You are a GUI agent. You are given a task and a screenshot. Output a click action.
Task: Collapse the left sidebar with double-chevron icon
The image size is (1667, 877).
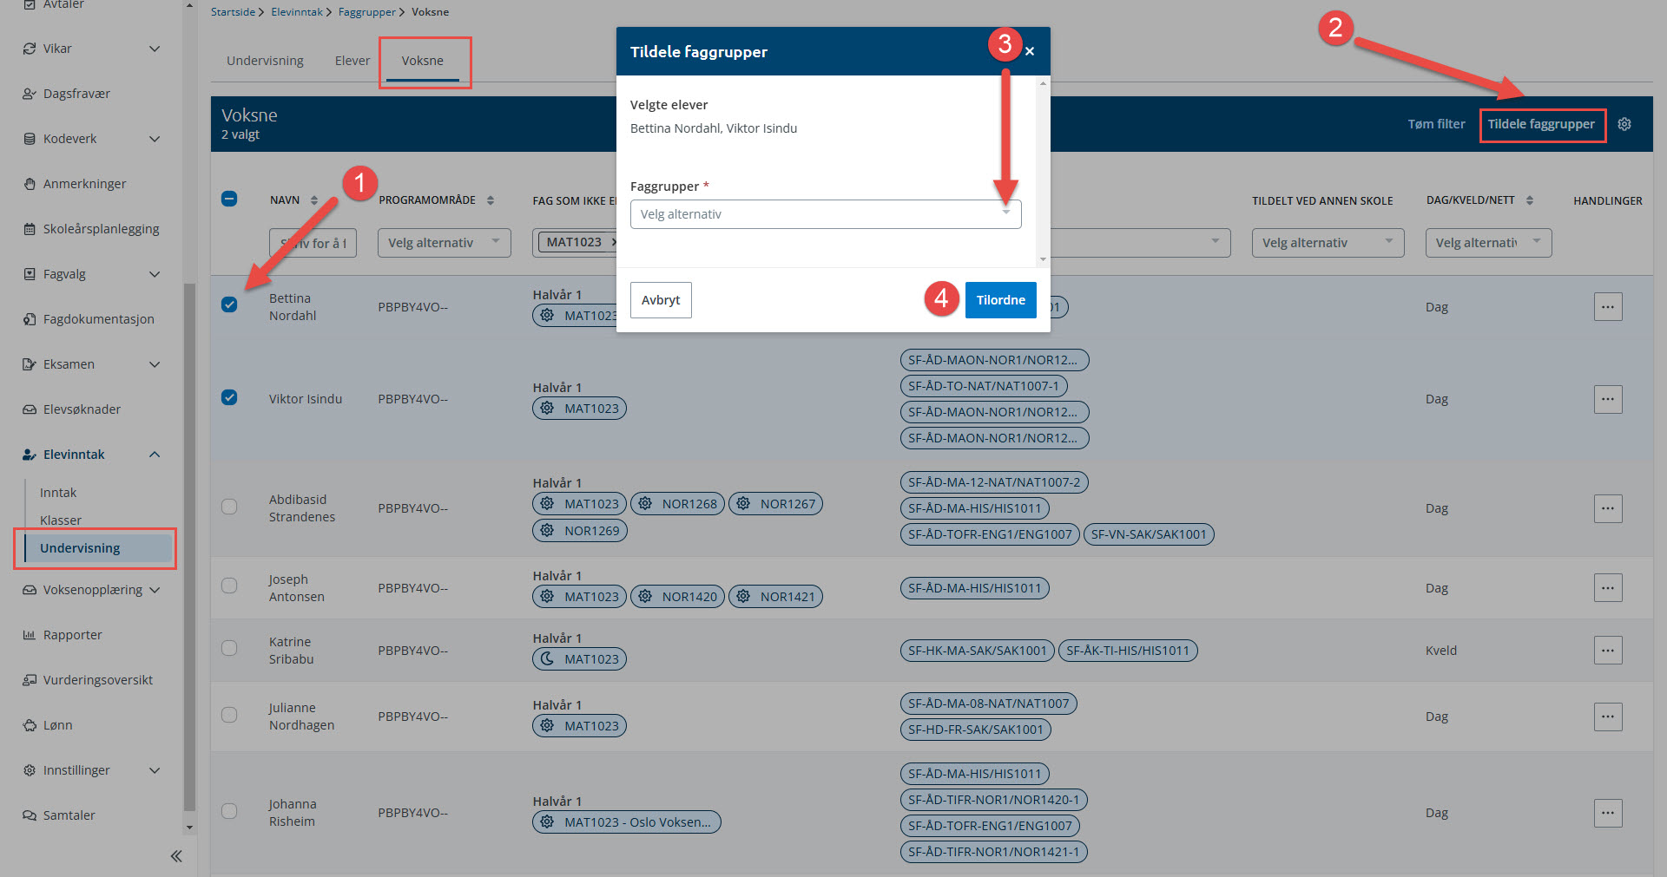176,856
